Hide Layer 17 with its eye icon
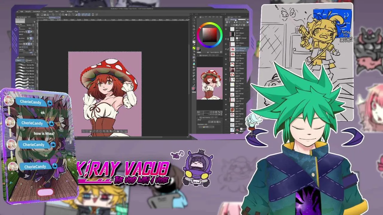The height and width of the screenshot is (215, 383). coord(226,44)
